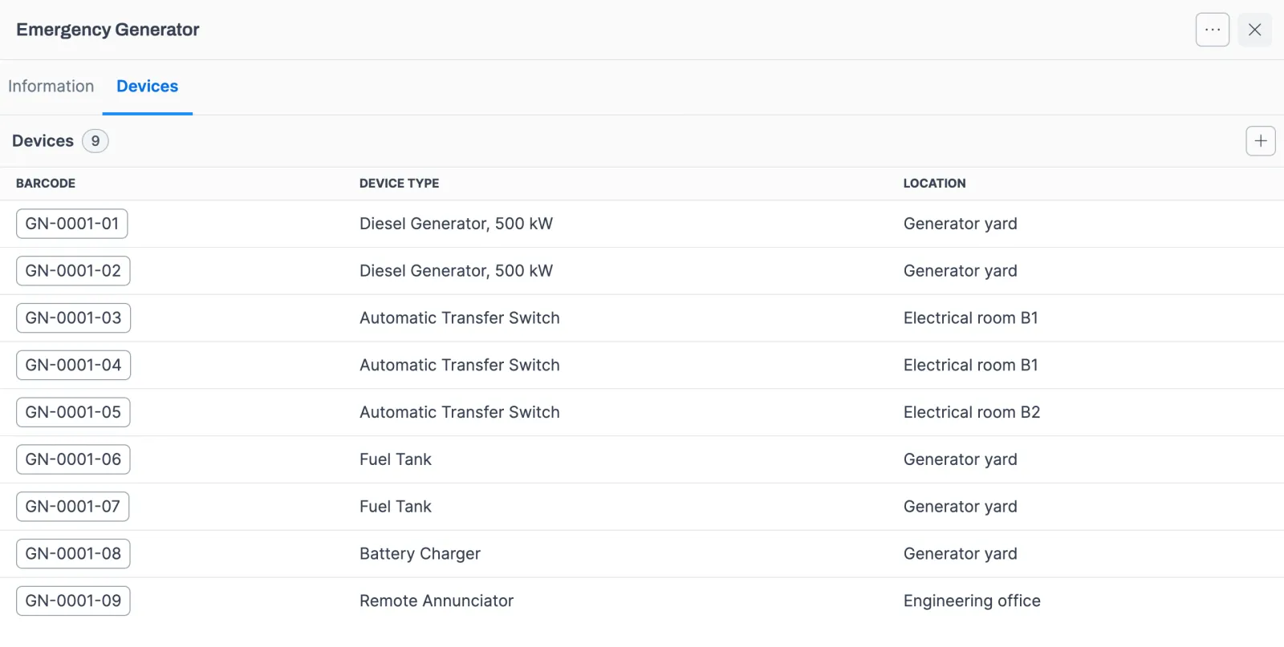Screen dimensions: 1284x647
Task: Open barcode GN-0001-05
Action: (x=73, y=412)
